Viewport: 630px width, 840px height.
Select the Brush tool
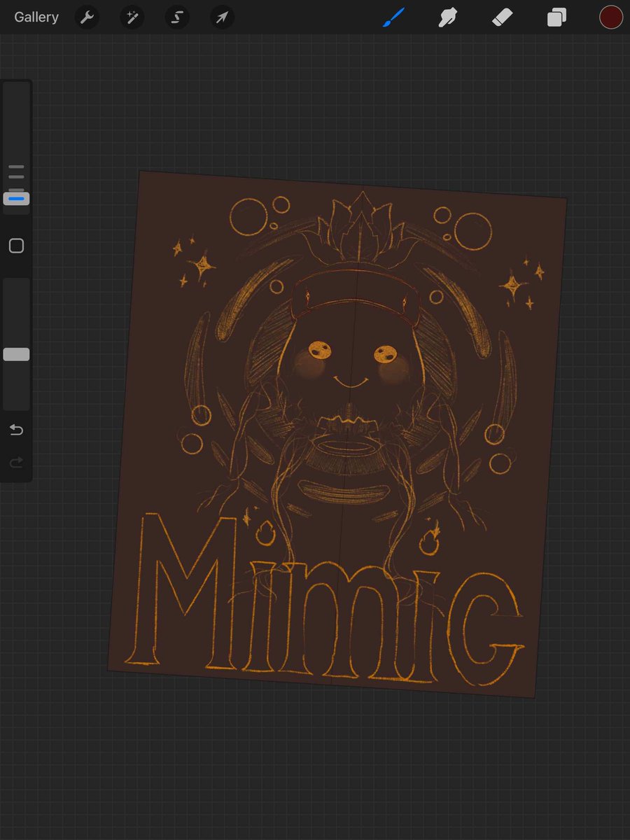click(x=394, y=17)
